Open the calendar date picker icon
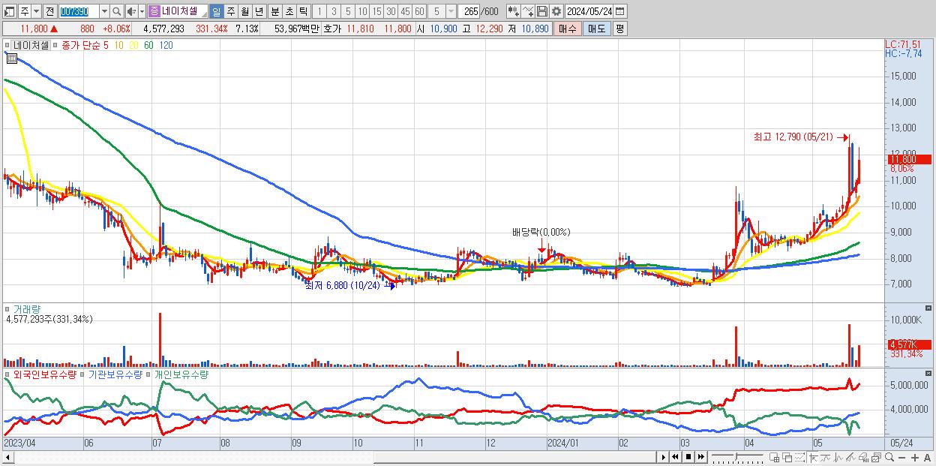The image size is (936, 466). pyautogui.click(x=619, y=11)
